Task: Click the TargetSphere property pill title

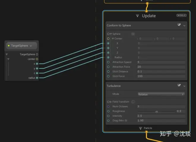Action: (x=20, y=46)
